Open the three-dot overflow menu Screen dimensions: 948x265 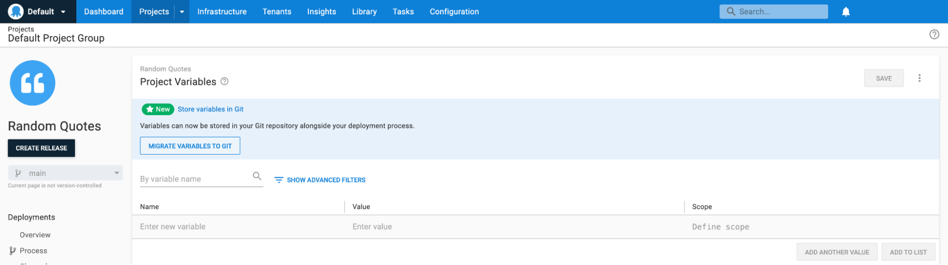919,78
